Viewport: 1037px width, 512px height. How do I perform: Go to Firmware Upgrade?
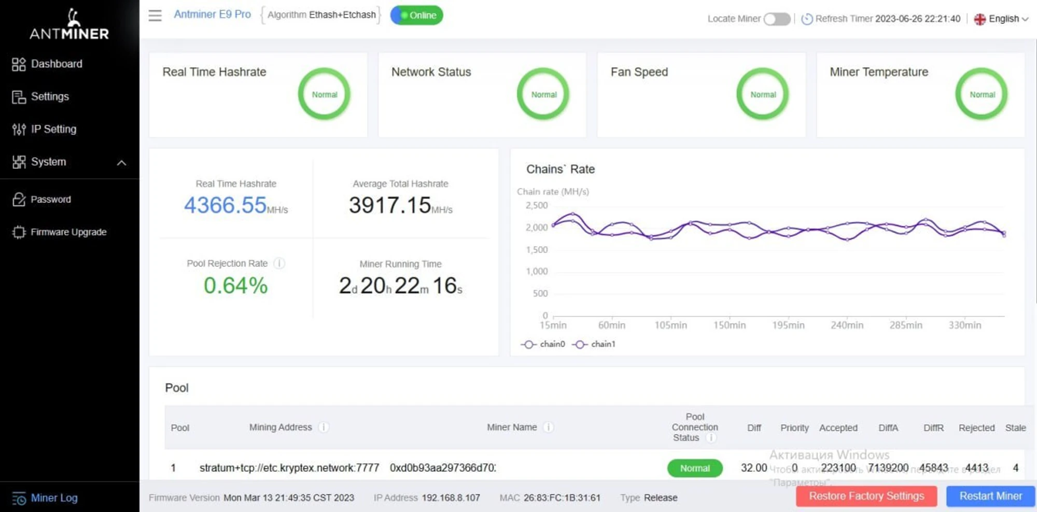pyautogui.click(x=68, y=232)
